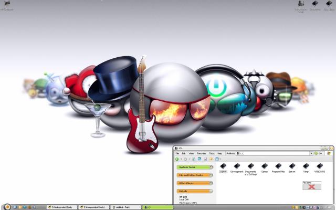
Task: Click the Explorer title bar folder icon
Action: 176,148
